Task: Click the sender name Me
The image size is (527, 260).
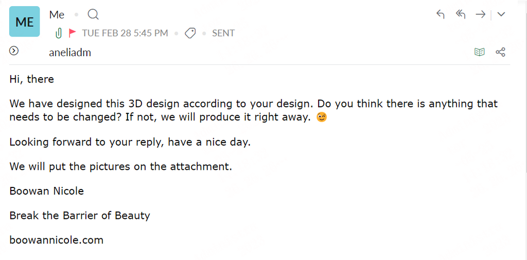Action: pos(57,15)
